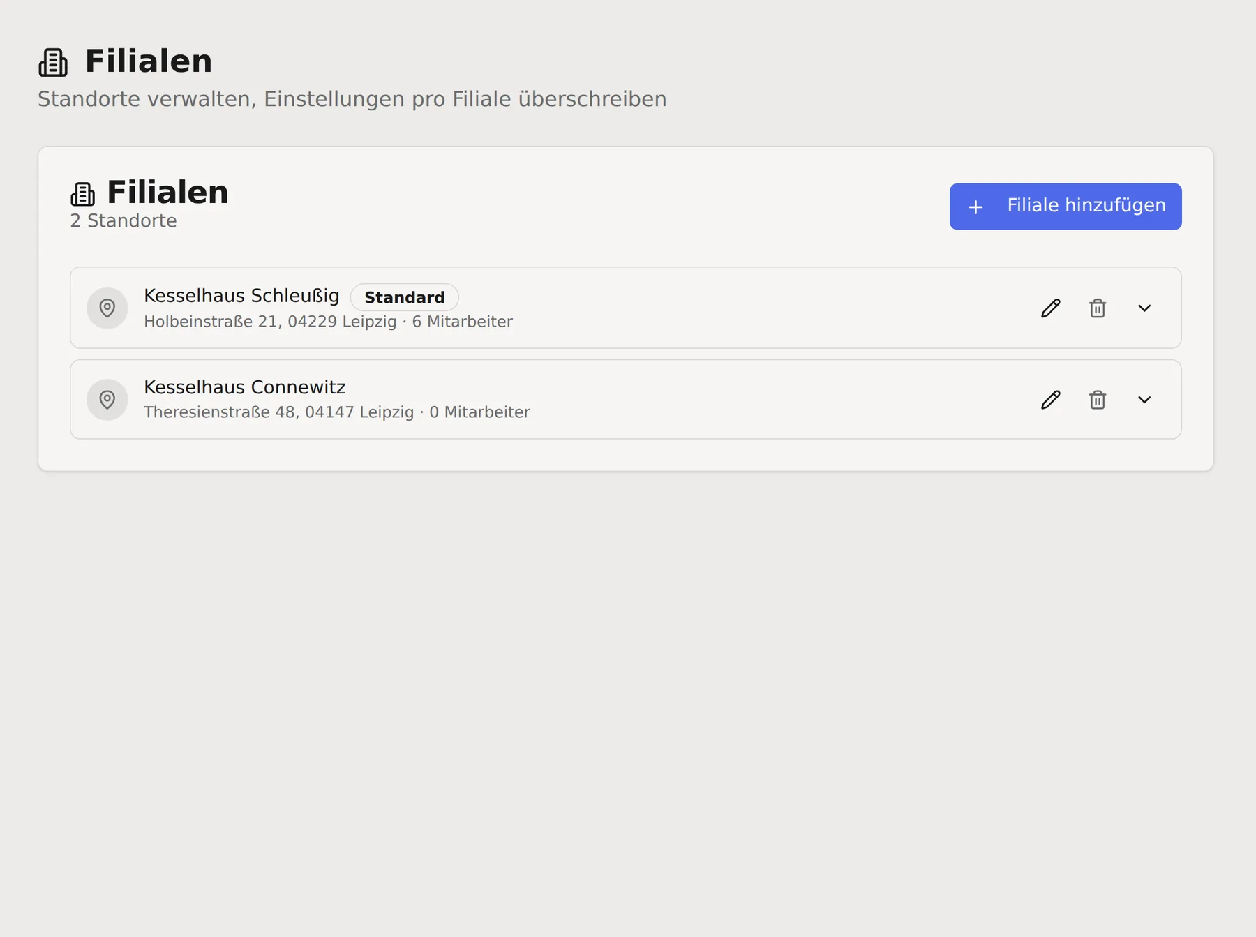Click the building icon in page header
This screenshot has height=937, width=1256.
click(53, 62)
